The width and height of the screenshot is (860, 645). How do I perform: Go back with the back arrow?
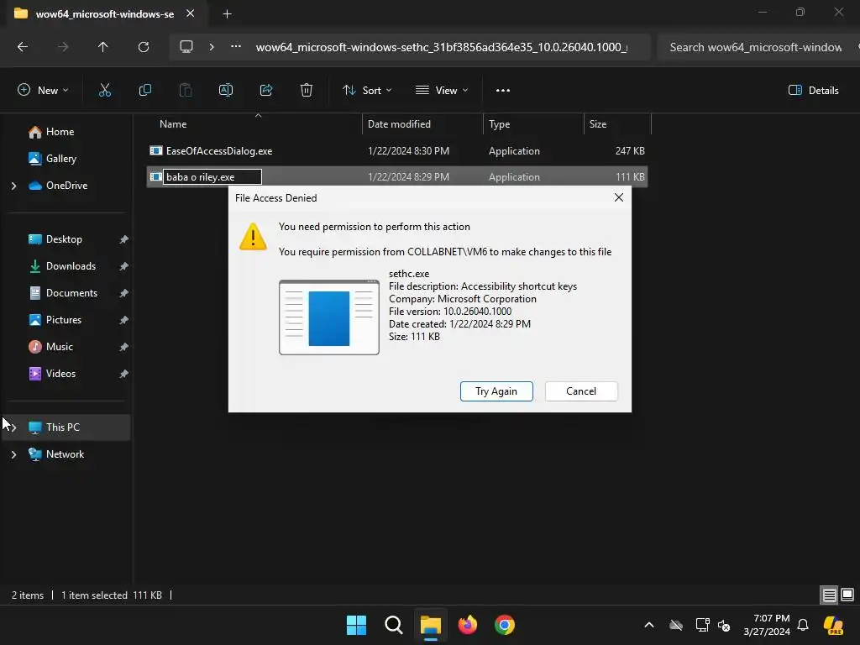tap(23, 47)
